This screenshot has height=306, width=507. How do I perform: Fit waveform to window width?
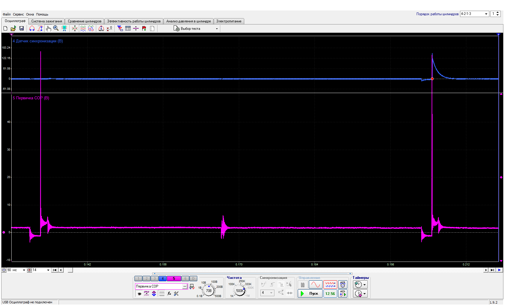click(x=64, y=28)
